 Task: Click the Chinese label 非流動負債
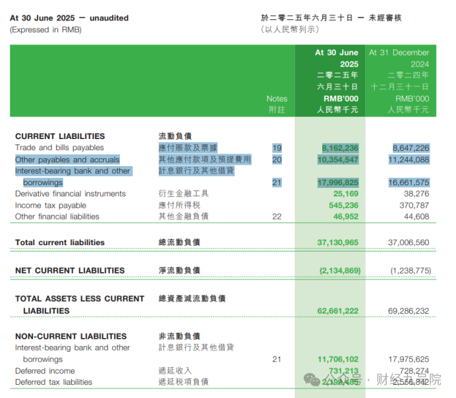coord(179,336)
